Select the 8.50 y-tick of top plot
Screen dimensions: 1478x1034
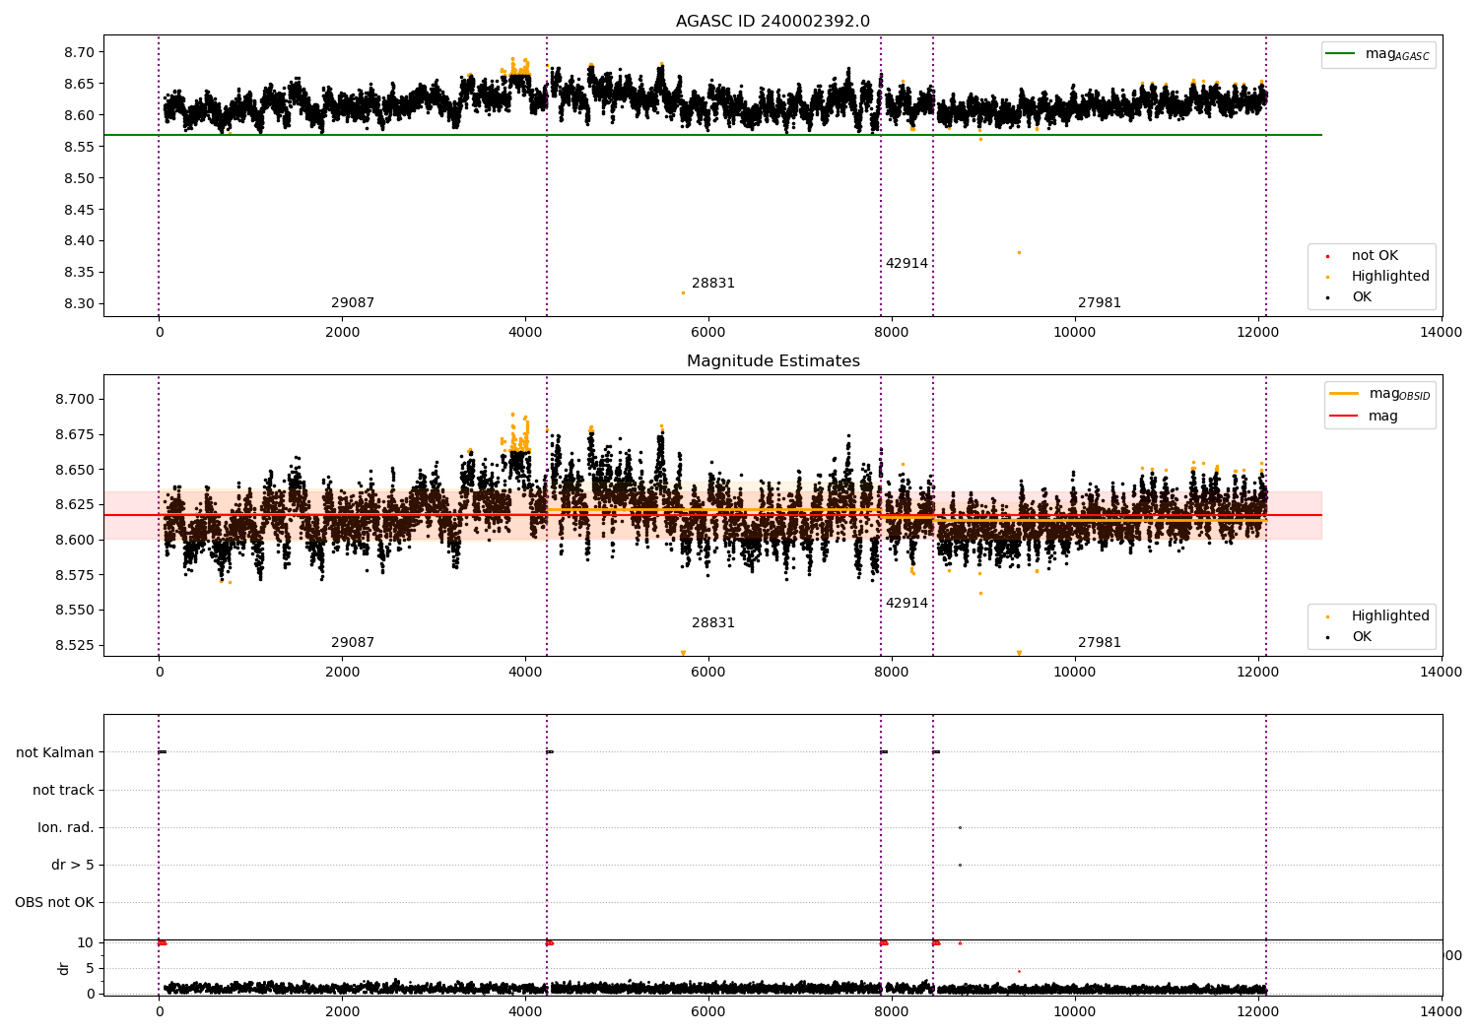[79, 178]
